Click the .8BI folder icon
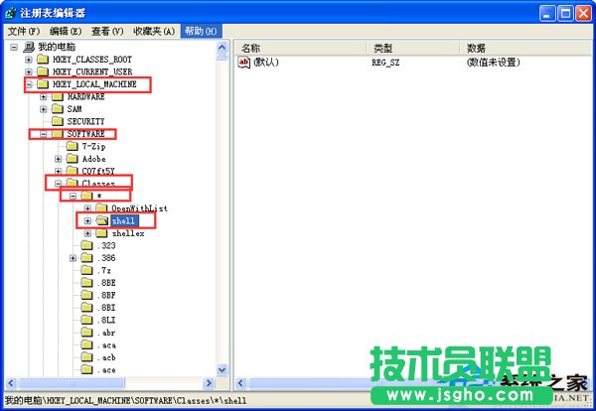596x411 pixels. coord(87,308)
